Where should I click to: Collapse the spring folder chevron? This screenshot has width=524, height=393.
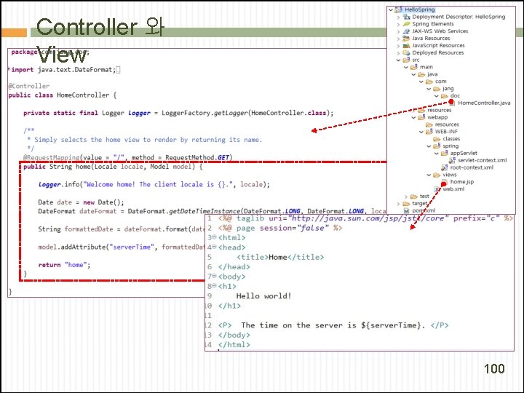tap(429, 146)
